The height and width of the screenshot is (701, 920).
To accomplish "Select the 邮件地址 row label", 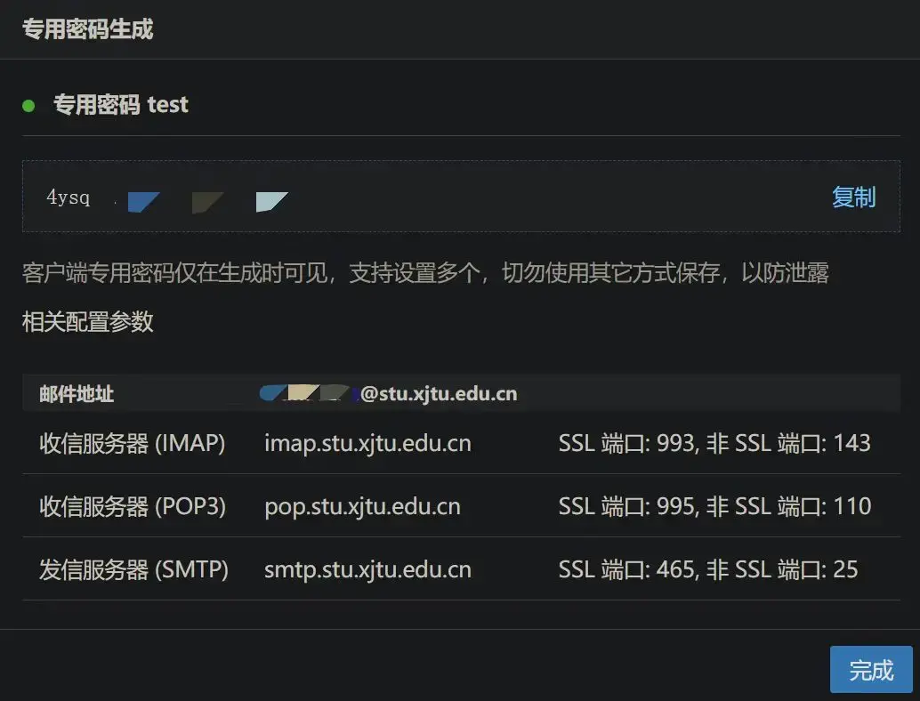I will click(x=77, y=394).
